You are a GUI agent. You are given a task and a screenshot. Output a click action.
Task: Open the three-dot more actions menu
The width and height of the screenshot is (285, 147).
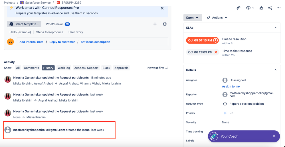[278, 8]
